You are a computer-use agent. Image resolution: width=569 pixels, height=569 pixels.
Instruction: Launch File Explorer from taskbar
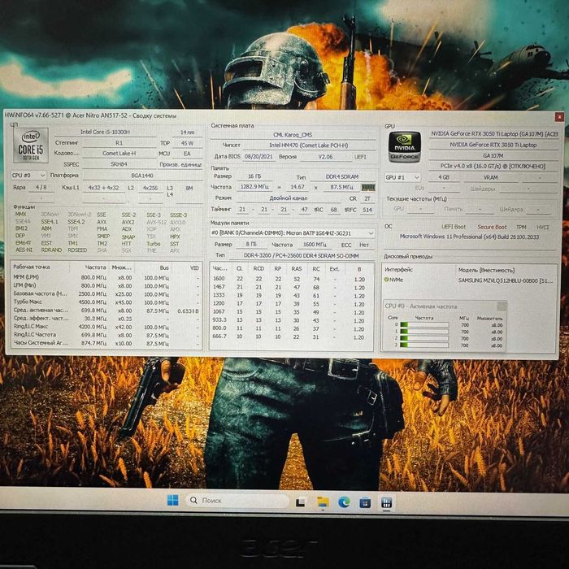(323, 502)
